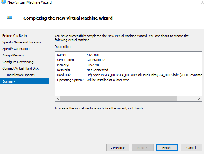Cancel the wizard
This screenshot has height=154, width=204.
coord(191,148)
